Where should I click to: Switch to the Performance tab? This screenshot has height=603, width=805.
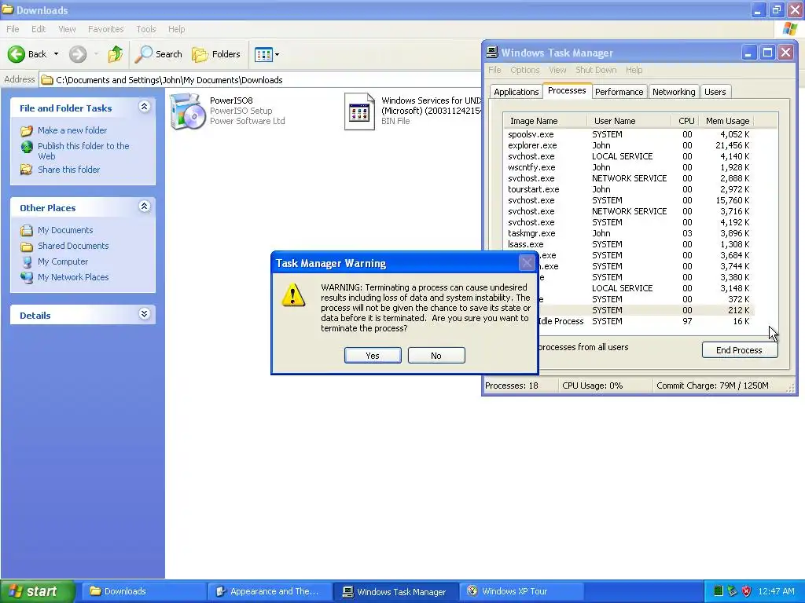619,92
